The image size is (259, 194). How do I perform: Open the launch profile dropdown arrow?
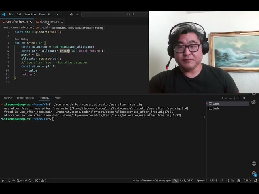(226, 98)
